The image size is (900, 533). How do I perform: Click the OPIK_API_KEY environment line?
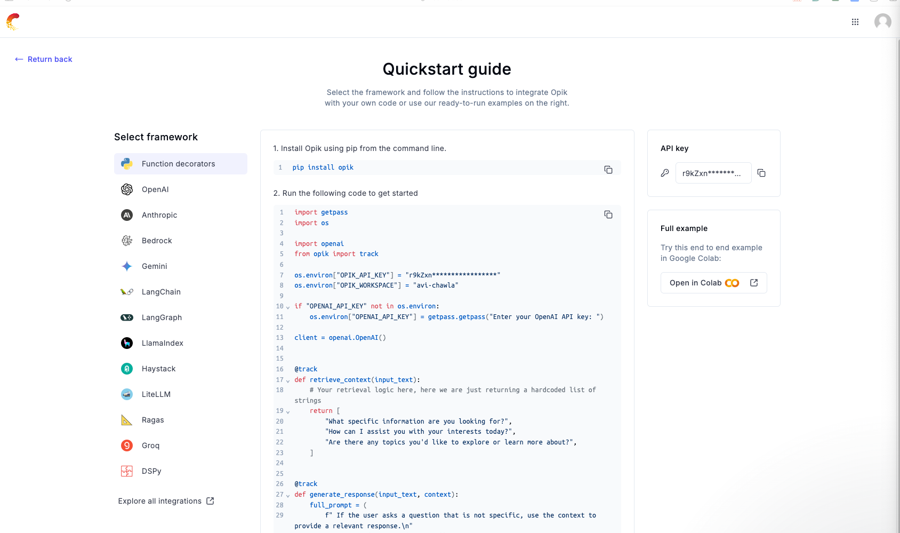[397, 275]
